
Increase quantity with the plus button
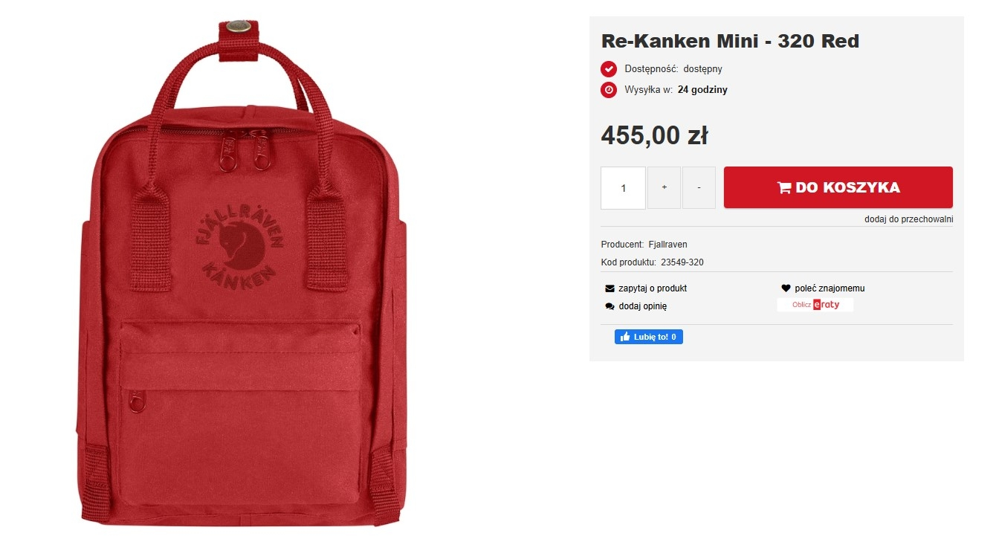click(x=664, y=188)
